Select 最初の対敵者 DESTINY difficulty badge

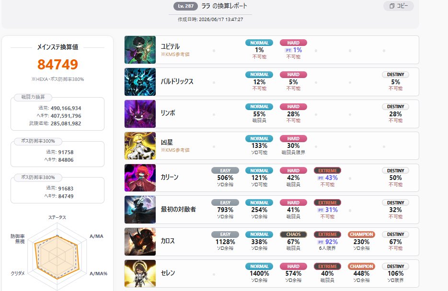[x=395, y=202]
